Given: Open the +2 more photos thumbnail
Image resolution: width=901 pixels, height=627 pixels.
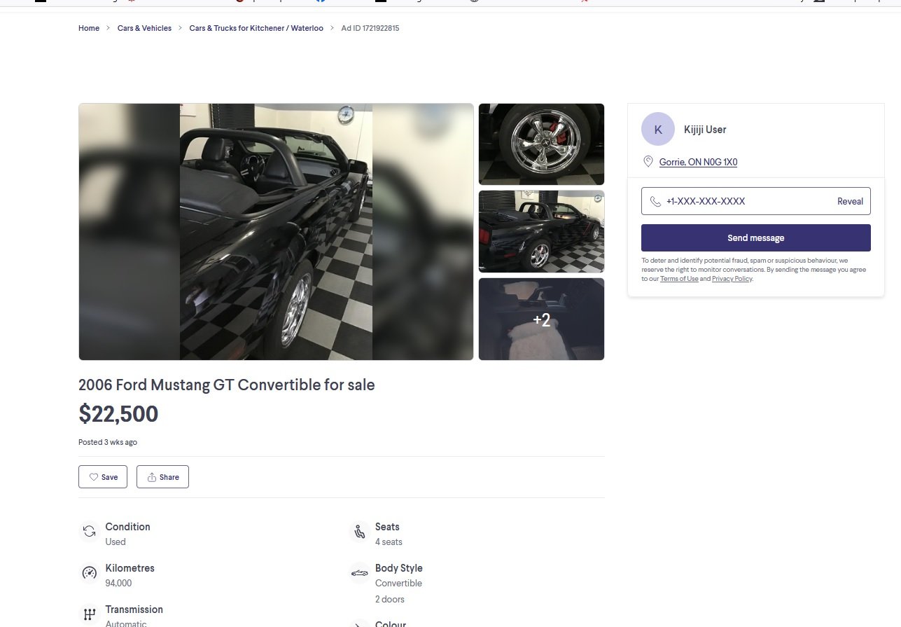Looking at the screenshot, I should tap(541, 319).
